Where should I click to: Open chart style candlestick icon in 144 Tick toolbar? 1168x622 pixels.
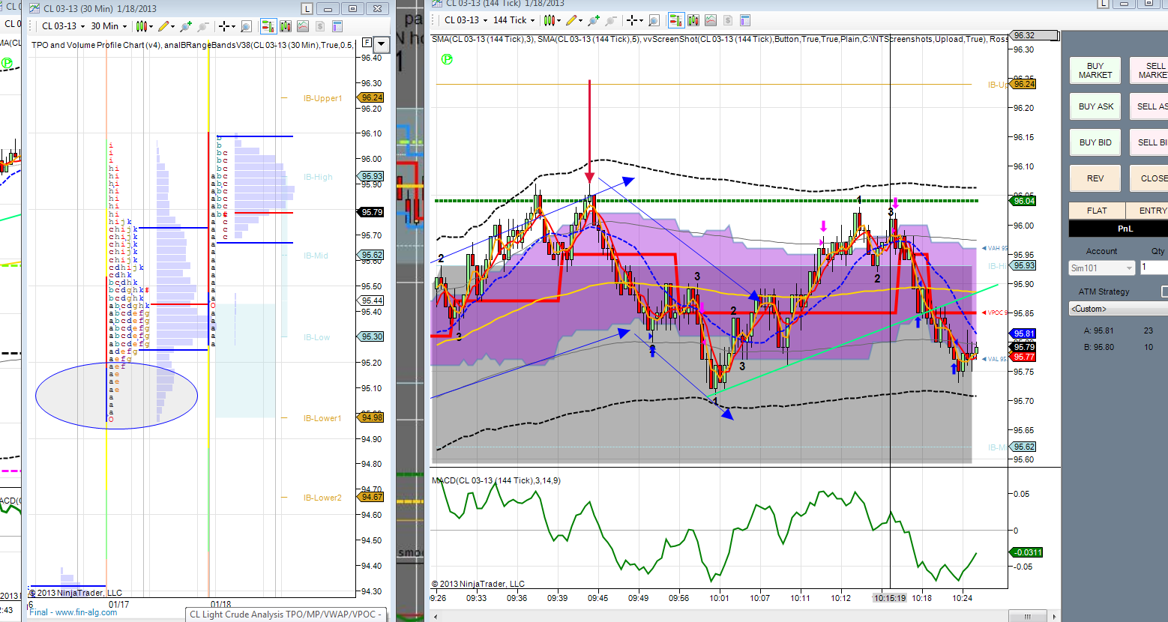[x=549, y=20]
